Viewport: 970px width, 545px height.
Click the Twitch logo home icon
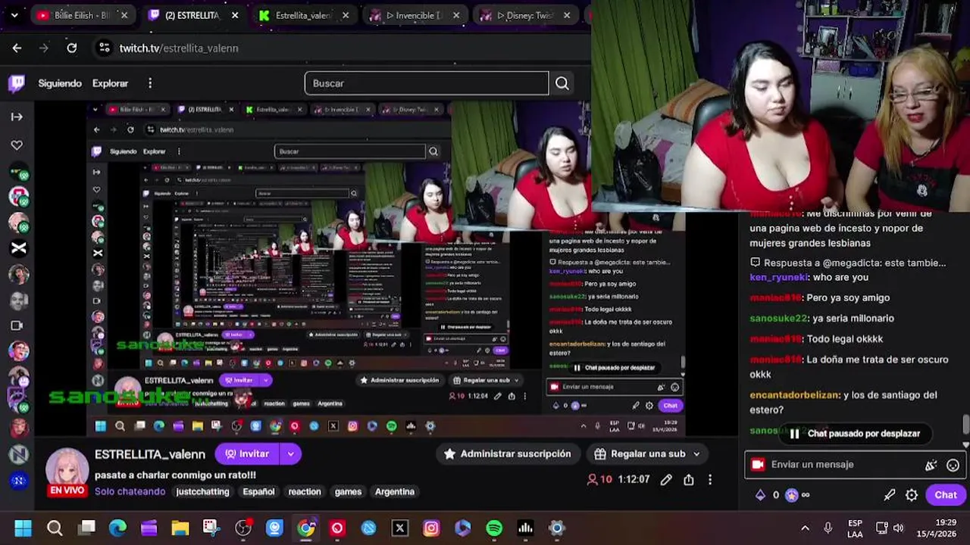pyautogui.click(x=17, y=83)
